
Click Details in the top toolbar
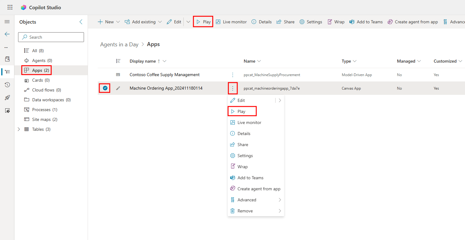point(261,22)
